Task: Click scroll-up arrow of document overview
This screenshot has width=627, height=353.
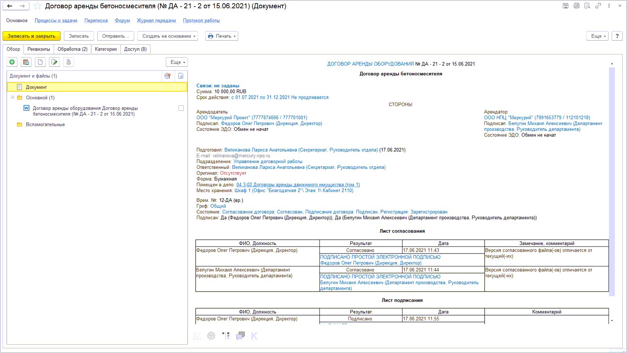Action: point(612,64)
